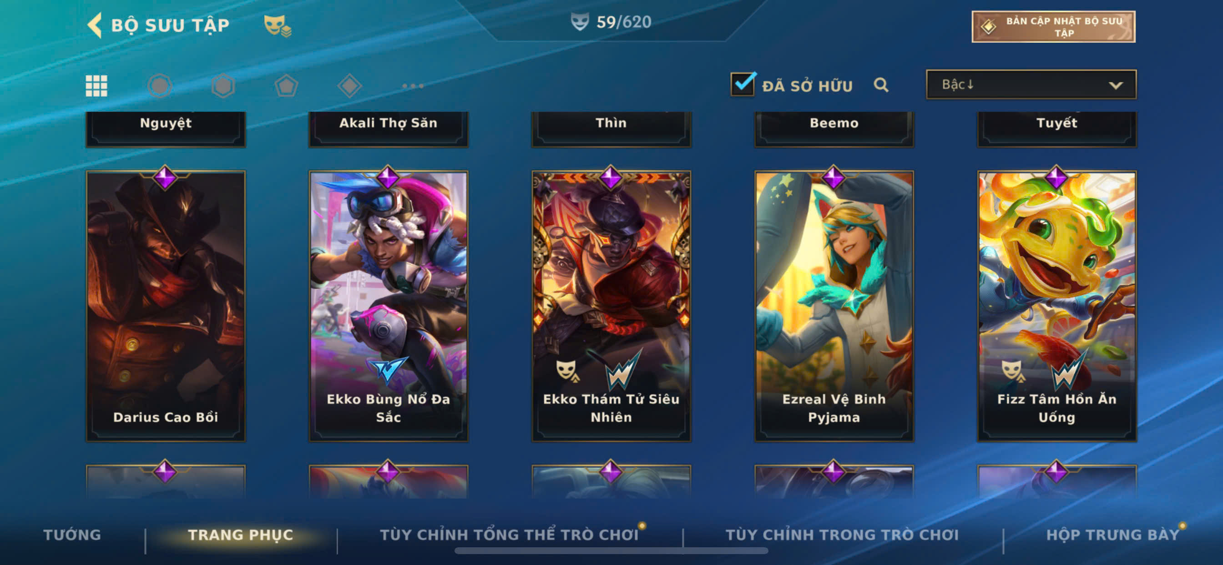
Task: Open the Bậc sort dropdown
Action: tap(1031, 85)
